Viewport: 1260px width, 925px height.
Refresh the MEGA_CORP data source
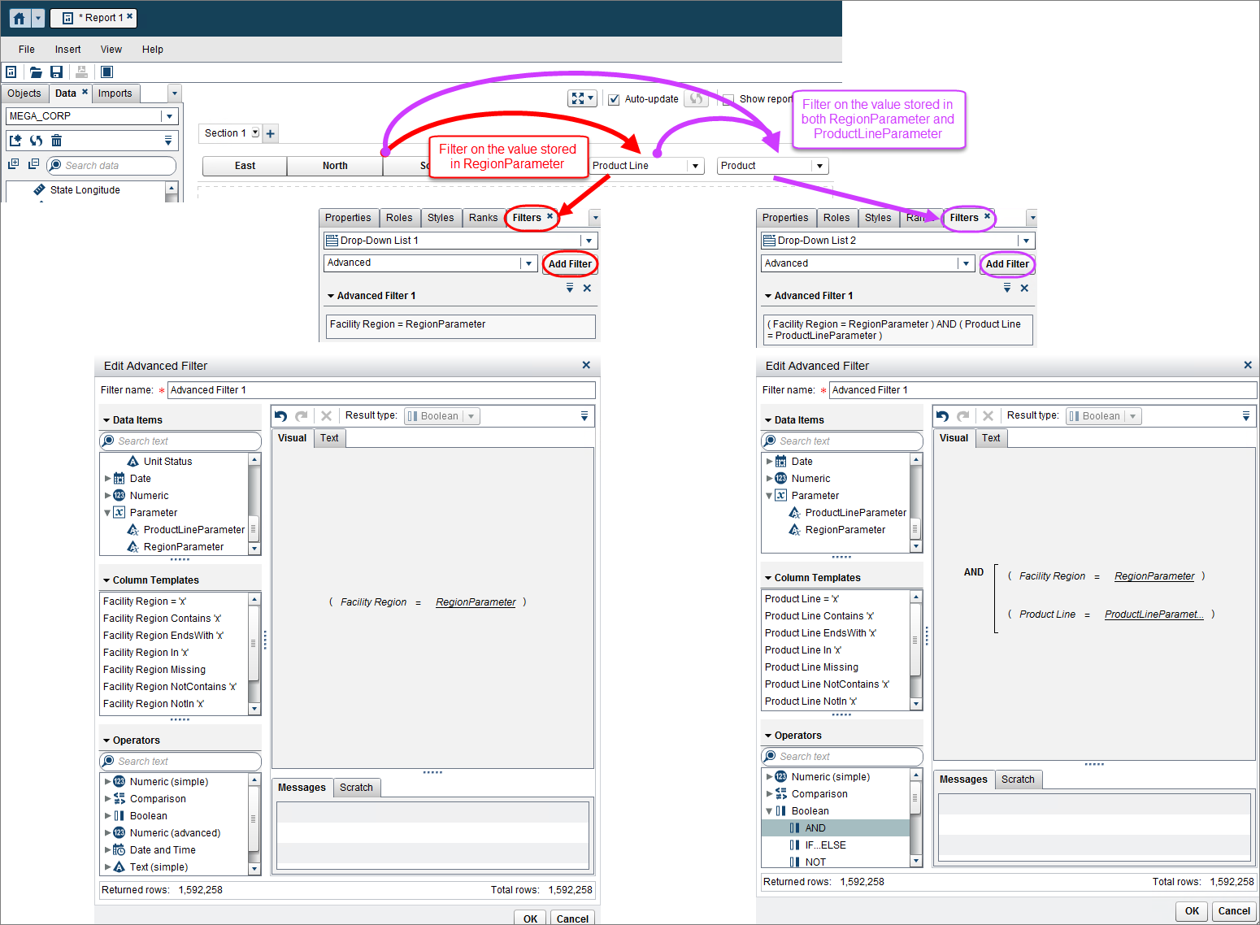click(x=36, y=140)
